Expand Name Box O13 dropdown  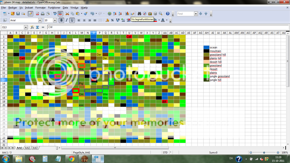point(26,27)
